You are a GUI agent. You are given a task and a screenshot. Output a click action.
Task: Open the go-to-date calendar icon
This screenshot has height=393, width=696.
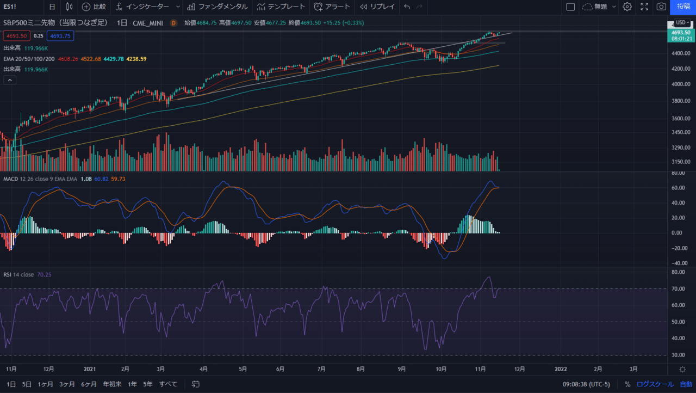[196, 384]
